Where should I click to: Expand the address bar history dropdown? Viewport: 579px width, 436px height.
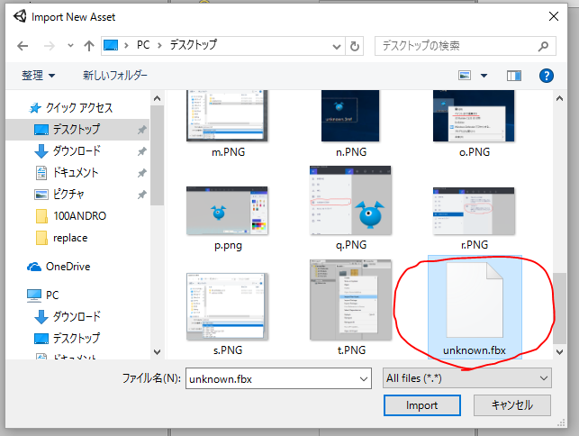pos(336,46)
